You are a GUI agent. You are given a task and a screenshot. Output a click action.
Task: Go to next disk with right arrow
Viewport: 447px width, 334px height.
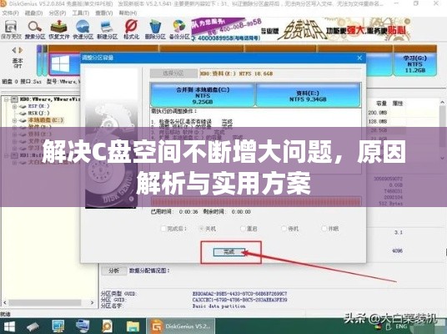(20, 50)
